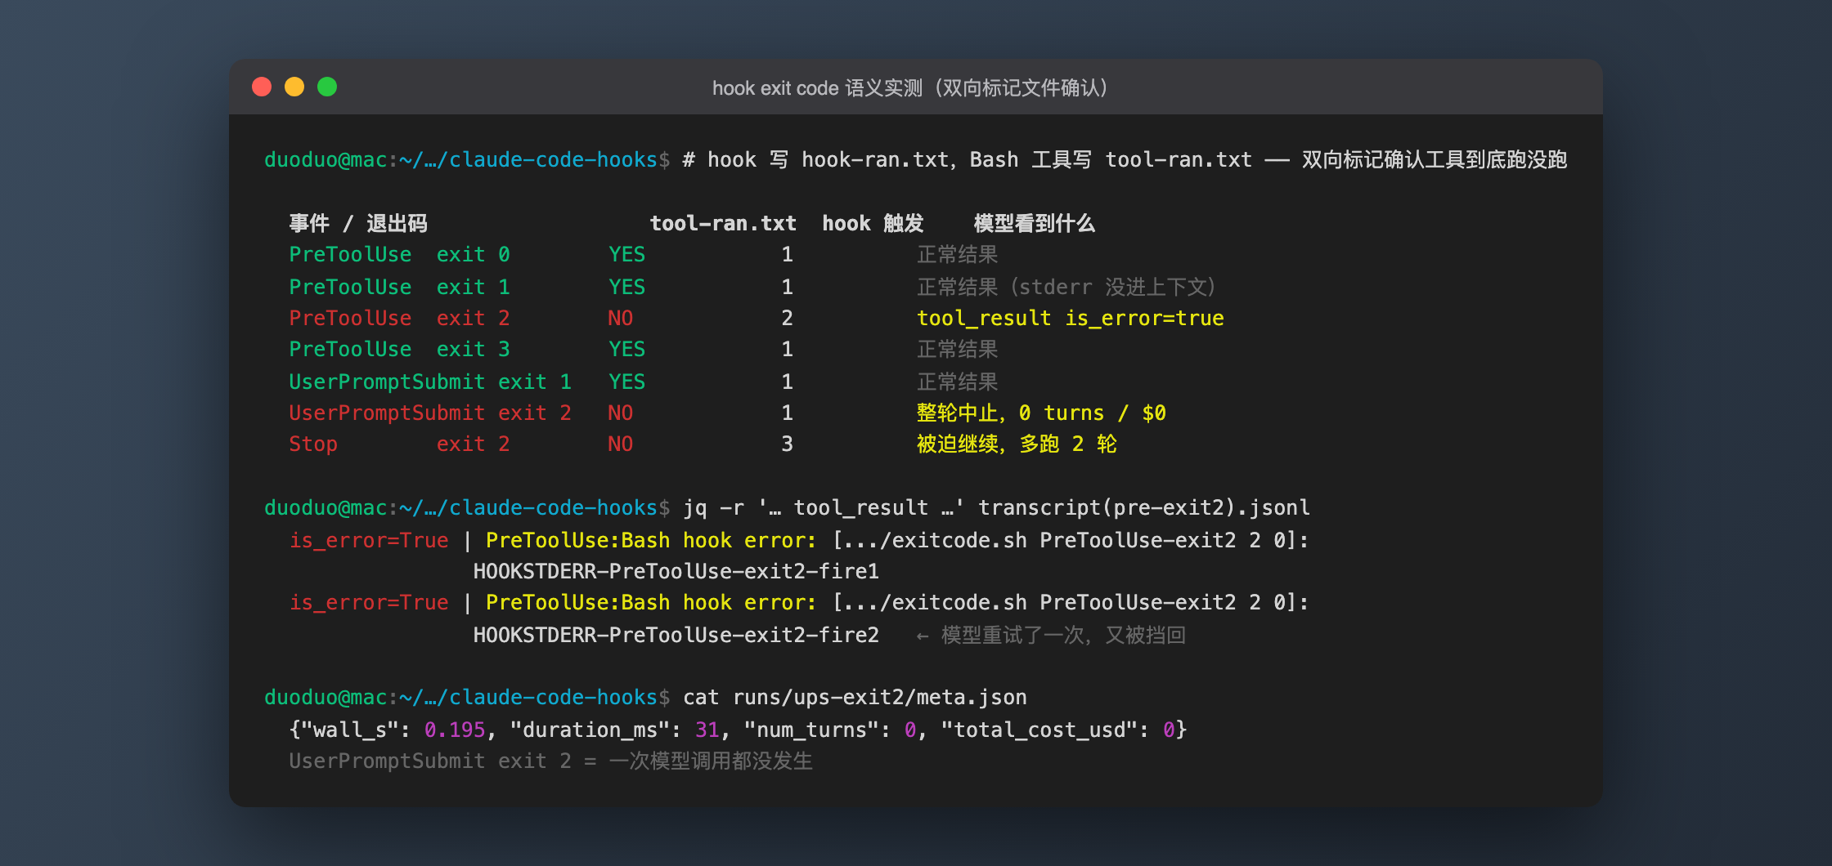Select the red "UserPromptSubmit exit 2" table row label

tap(430, 413)
